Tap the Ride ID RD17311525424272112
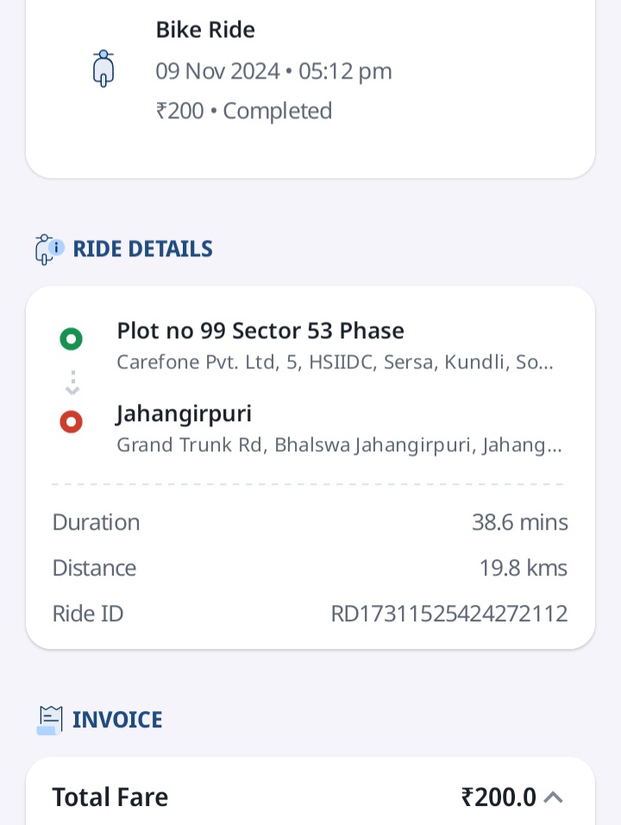Viewport: 621px width, 825px height. tap(449, 614)
